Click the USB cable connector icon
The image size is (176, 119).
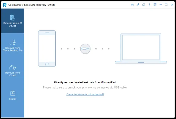(85, 49)
